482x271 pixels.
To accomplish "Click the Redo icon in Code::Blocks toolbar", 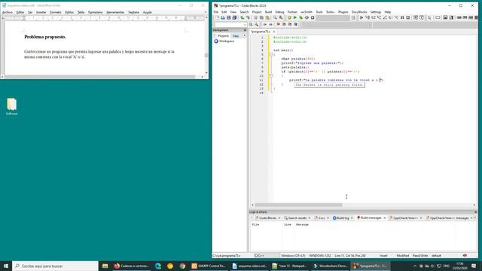I will point(248,18).
